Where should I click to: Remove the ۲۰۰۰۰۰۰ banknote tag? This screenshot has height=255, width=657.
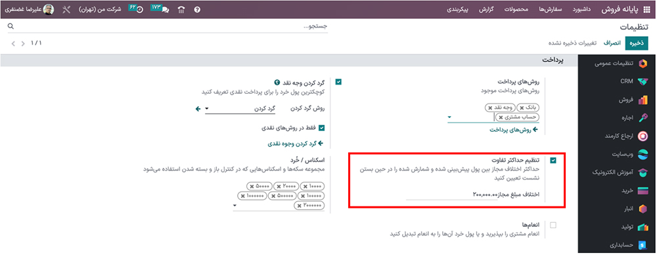298,205
